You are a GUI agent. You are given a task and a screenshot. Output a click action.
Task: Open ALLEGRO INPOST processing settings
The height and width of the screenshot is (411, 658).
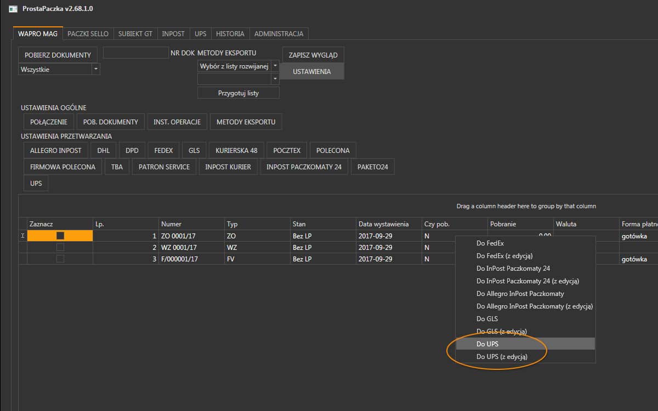pos(56,150)
